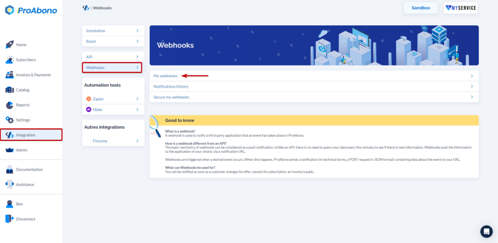Click the Zapier asterisk icon
Screen dimensions: 498x243
[x=89, y=99]
